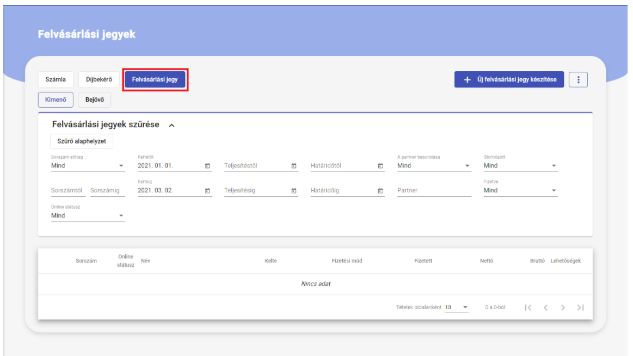Click Fizetett column header
633x356 pixels.
pyautogui.click(x=423, y=261)
